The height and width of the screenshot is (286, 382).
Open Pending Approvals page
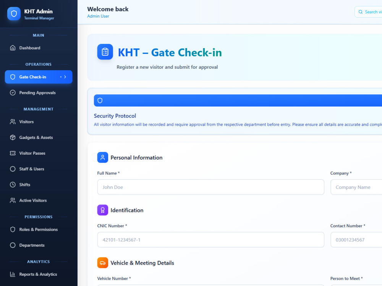[39, 93]
